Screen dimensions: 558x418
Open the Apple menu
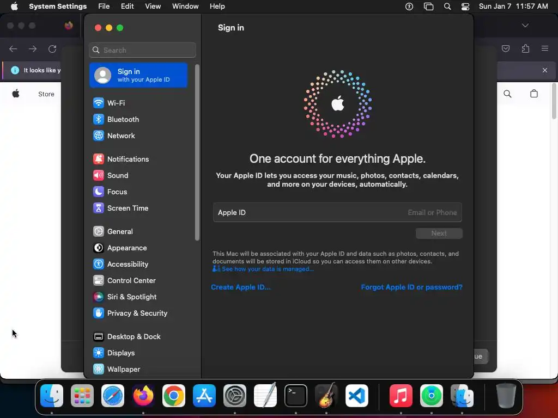[14, 7]
